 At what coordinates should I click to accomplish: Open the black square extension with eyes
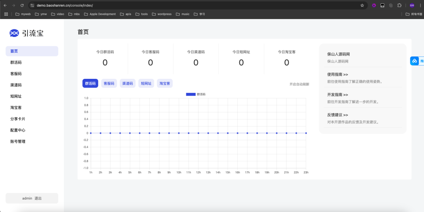tap(382, 5)
